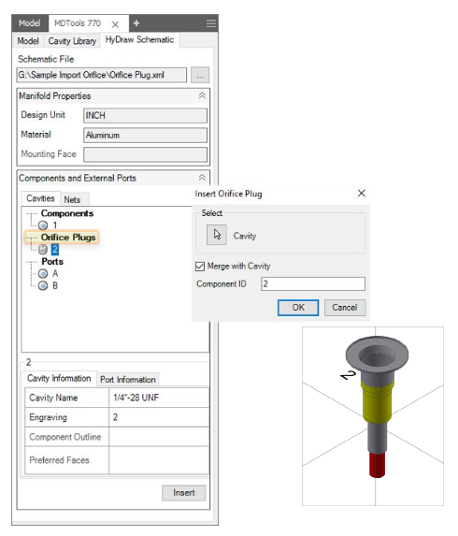Collapse Components and External Ports section
Image resolution: width=458 pixels, height=536 pixels.
point(202,178)
